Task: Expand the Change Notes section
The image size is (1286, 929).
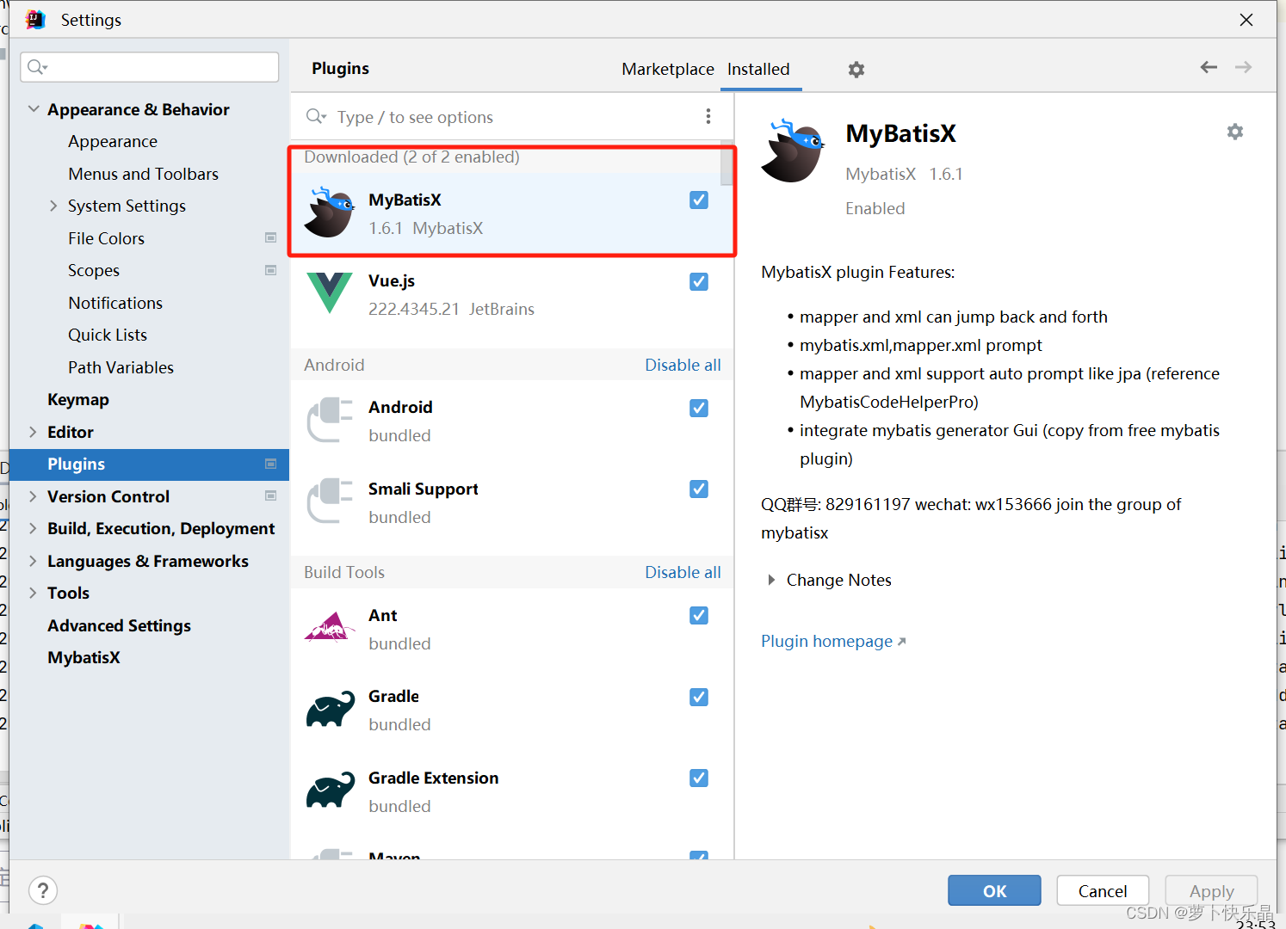Action: [771, 580]
